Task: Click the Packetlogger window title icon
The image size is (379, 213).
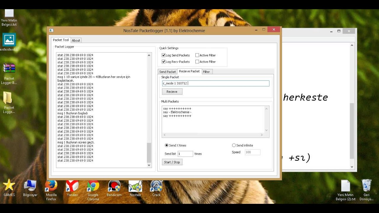Action: [51, 30]
